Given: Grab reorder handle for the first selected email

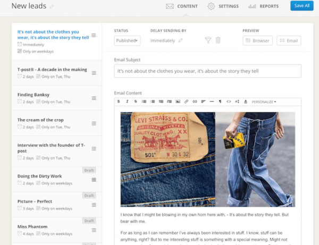Looking at the screenshot, I should [94, 36].
